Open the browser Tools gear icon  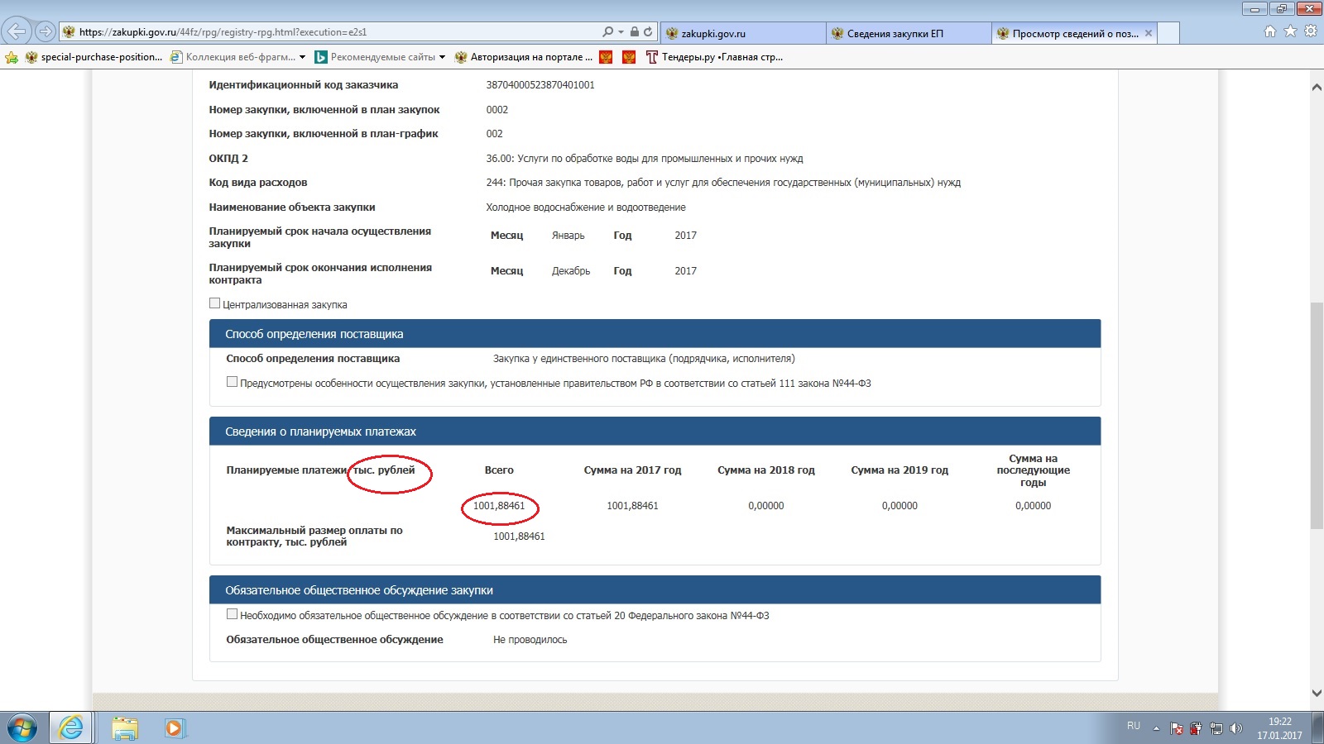tap(1310, 32)
